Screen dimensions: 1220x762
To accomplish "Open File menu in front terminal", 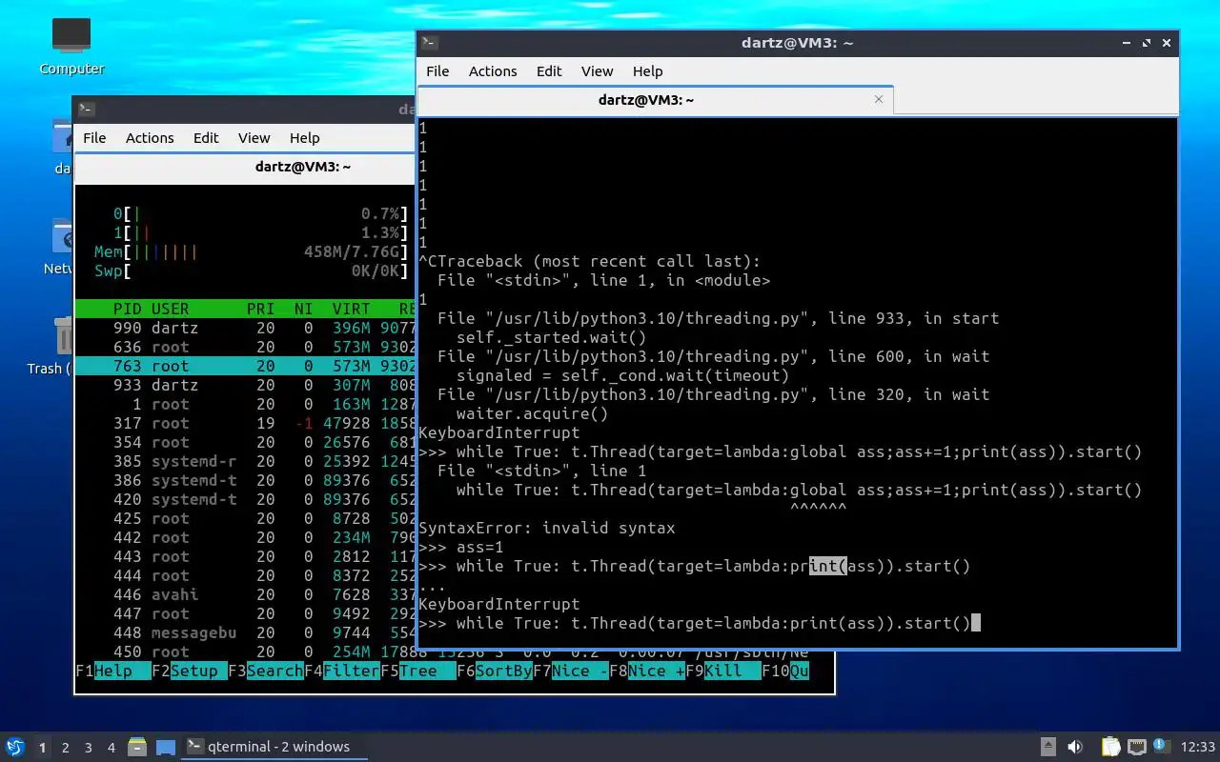I will click(437, 71).
